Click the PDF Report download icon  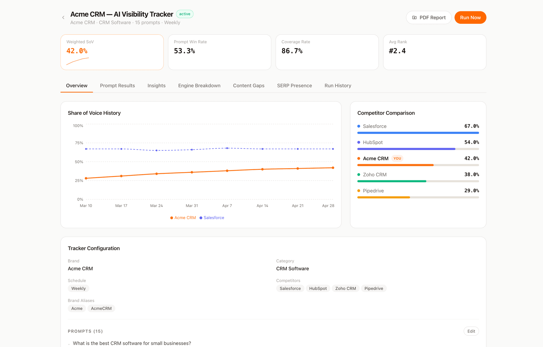pos(414,18)
